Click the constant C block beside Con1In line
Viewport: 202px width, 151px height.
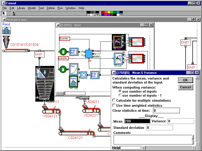coord(63,52)
